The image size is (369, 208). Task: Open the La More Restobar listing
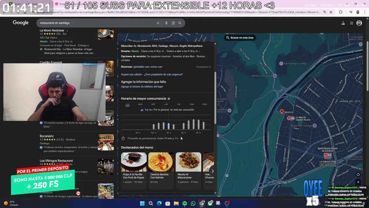52,30
